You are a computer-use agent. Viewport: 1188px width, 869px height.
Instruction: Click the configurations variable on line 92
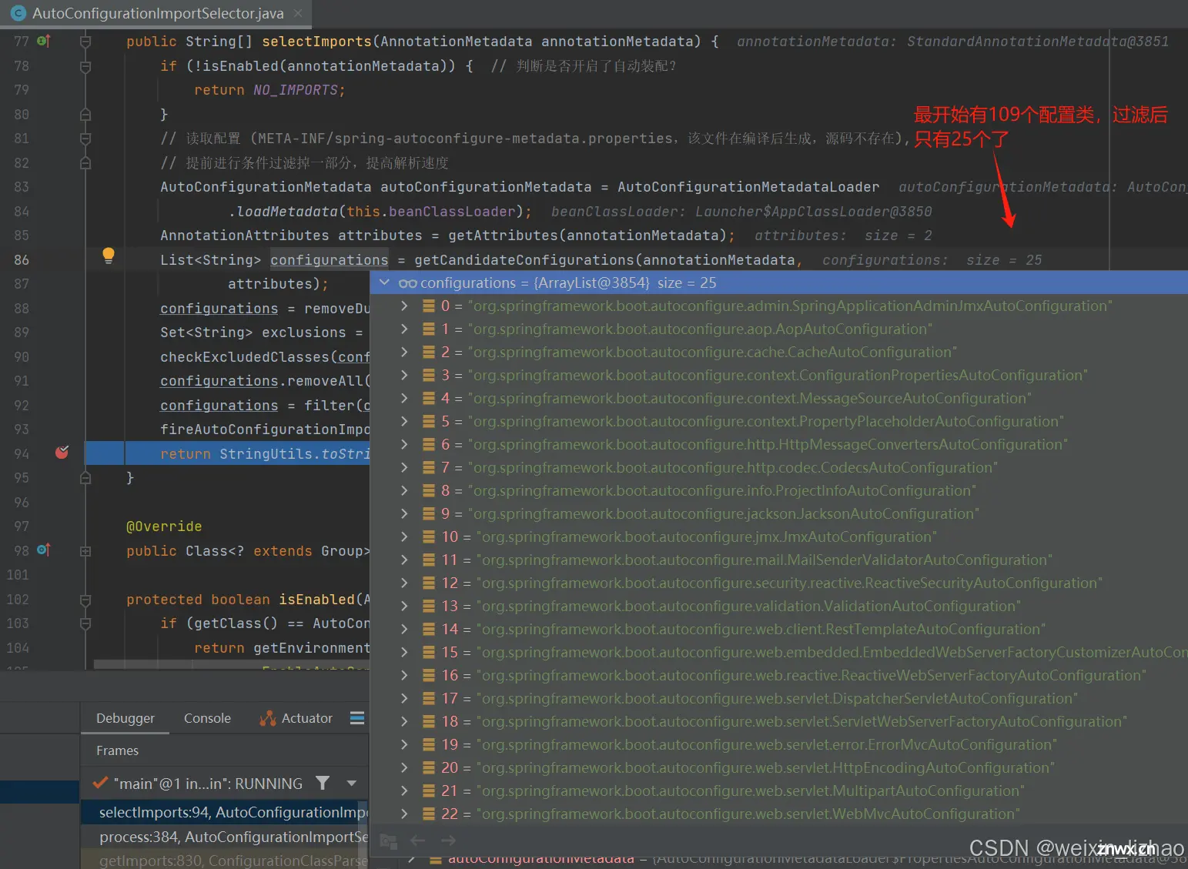click(219, 406)
